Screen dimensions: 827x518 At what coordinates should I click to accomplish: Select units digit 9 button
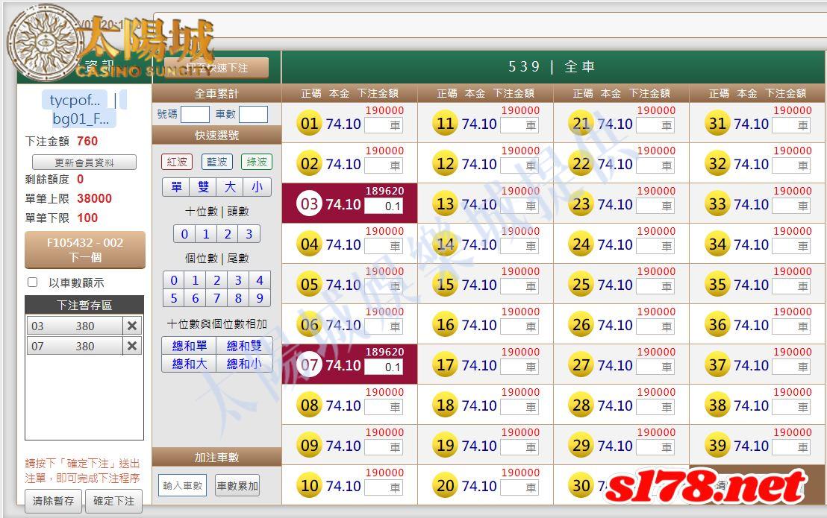point(260,298)
